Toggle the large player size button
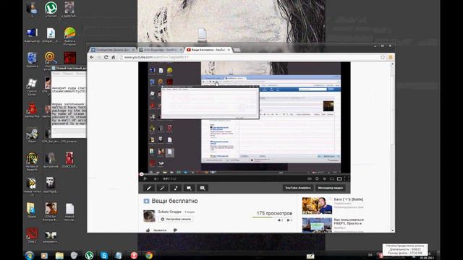463x260 pixels. point(339,178)
